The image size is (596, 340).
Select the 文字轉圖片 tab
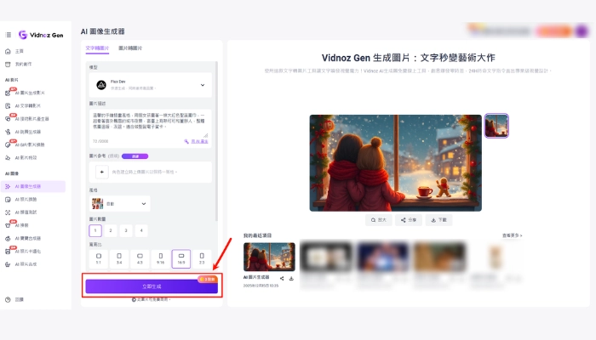(97, 48)
